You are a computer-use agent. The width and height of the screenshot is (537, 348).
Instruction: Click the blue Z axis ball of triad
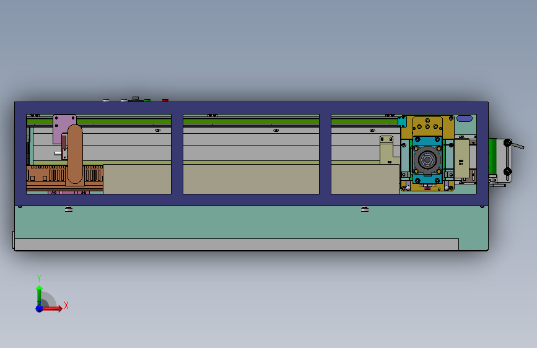coord(40,308)
